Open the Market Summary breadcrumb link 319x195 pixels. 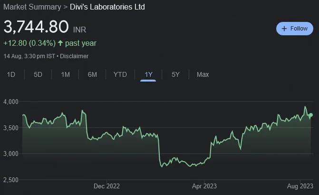click(32, 7)
